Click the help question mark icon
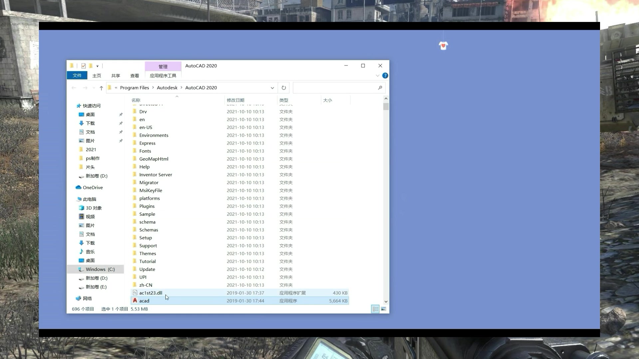Screen dimensions: 639x359 coord(385,75)
